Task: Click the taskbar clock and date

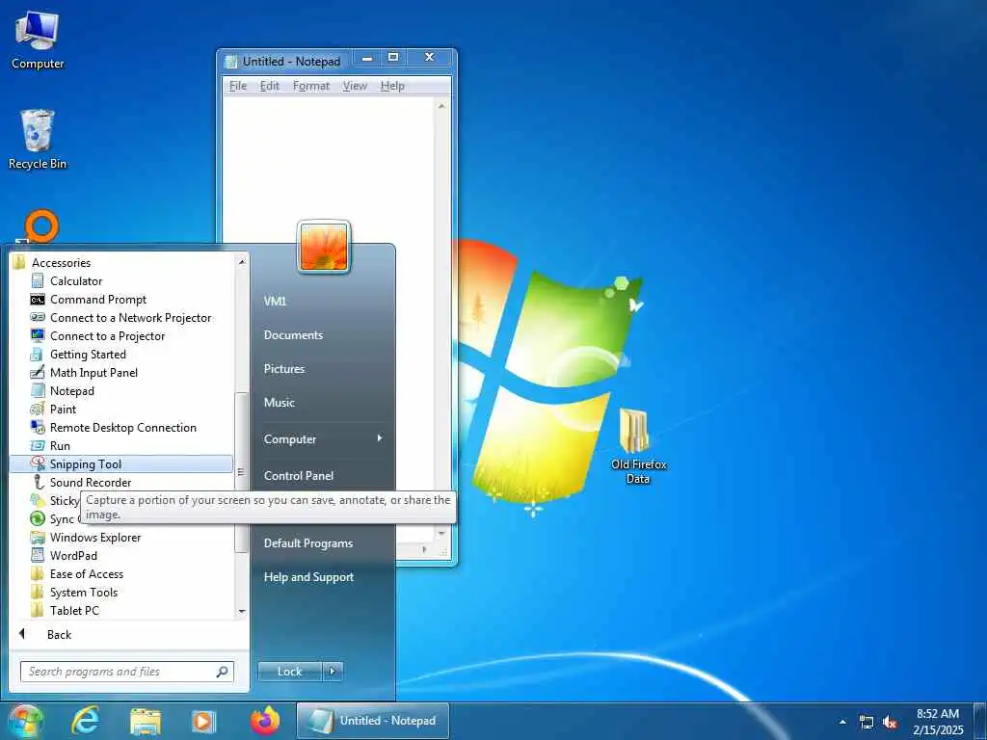Action: 938,722
